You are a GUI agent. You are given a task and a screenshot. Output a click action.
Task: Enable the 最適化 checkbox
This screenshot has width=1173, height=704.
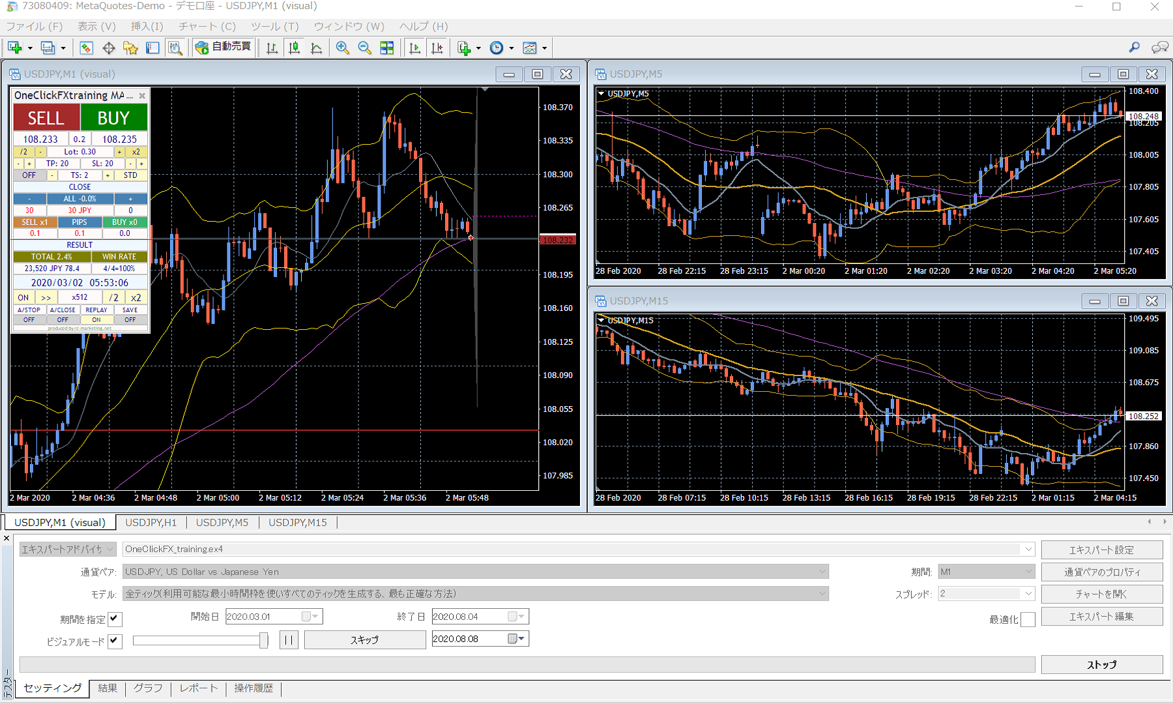click(1028, 619)
